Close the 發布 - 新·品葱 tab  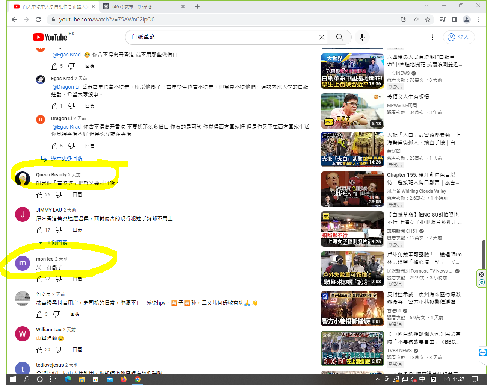[x=183, y=6]
